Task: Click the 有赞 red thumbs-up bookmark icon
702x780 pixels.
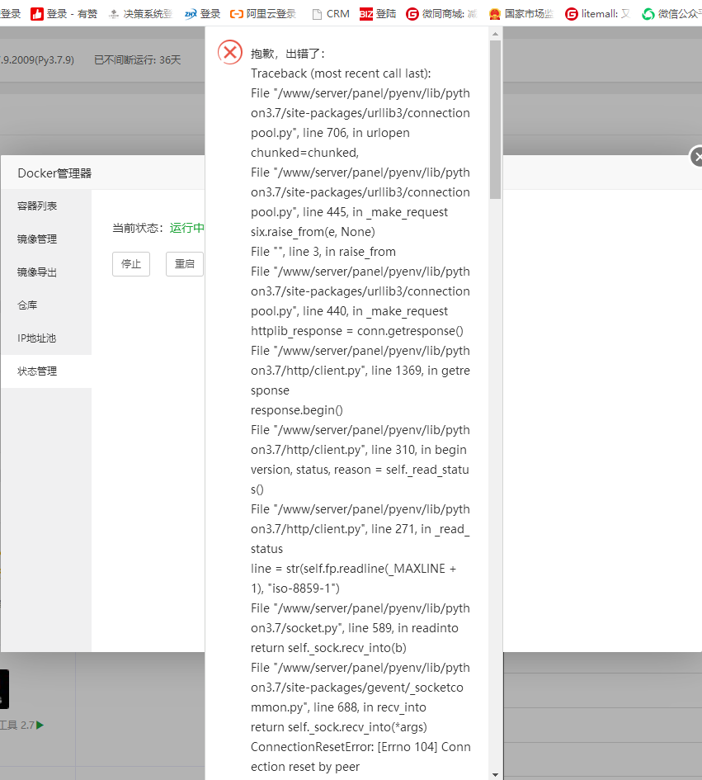Action: pos(37,14)
